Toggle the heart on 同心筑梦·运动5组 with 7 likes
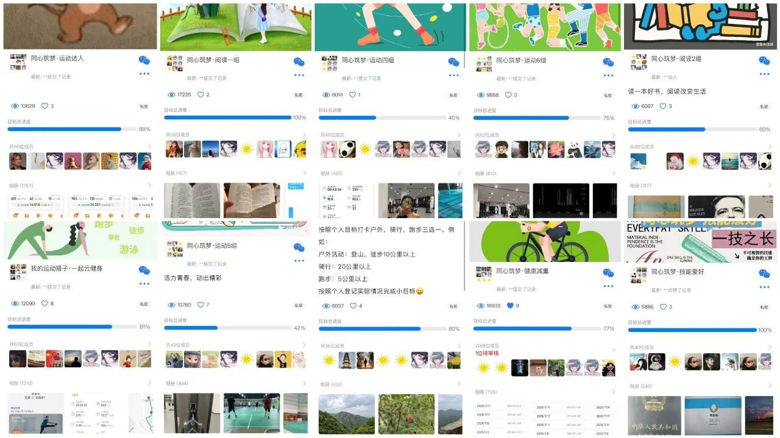 (200, 305)
